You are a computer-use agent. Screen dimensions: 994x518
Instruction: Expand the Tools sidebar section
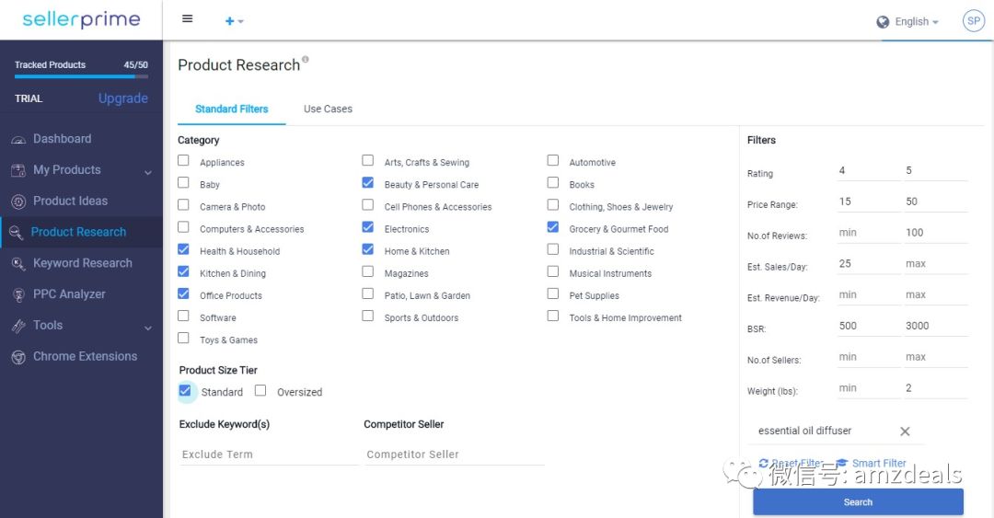pos(148,328)
